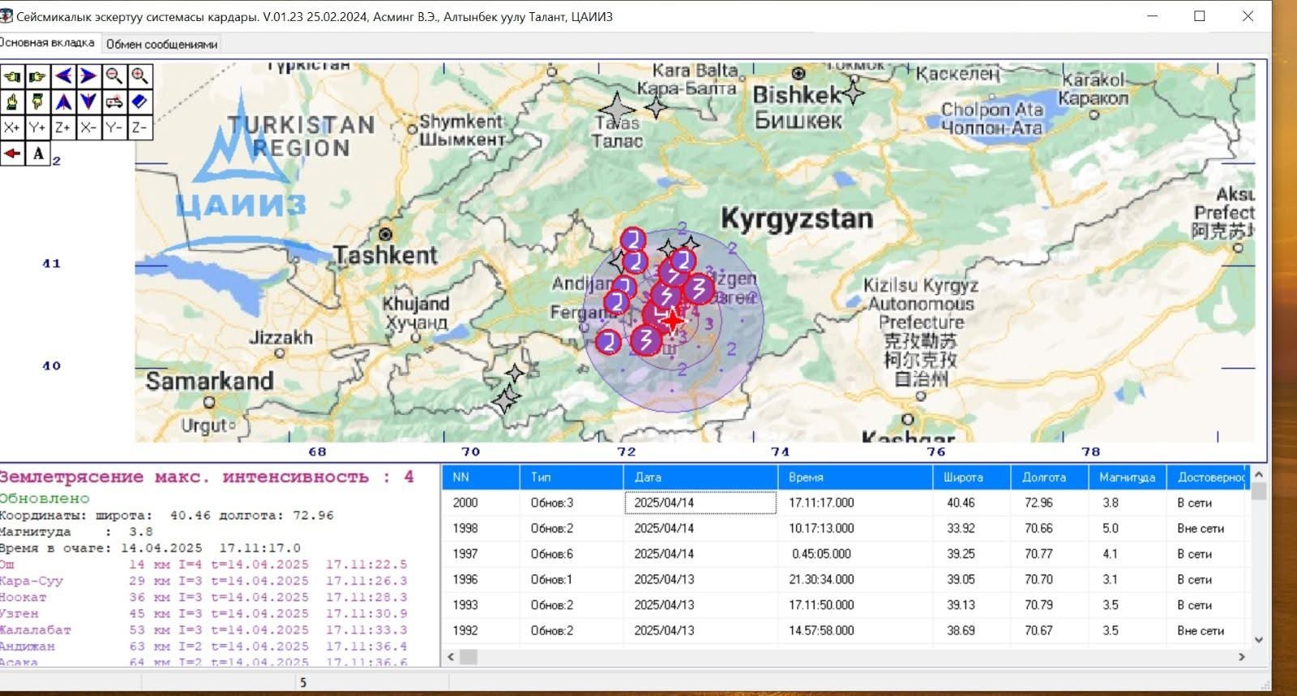Click the ambulance icon in toolbar
1297x696 pixels.
pyautogui.click(x=114, y=102)
